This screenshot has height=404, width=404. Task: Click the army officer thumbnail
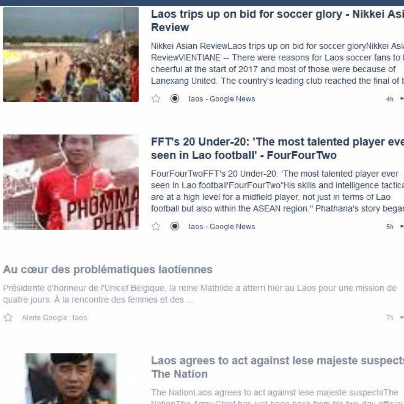pyautogui.click(x=71, y=378)
